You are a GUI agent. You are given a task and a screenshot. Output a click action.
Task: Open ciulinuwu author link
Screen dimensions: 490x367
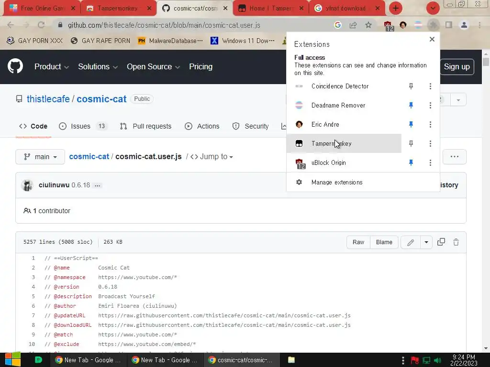54,185
